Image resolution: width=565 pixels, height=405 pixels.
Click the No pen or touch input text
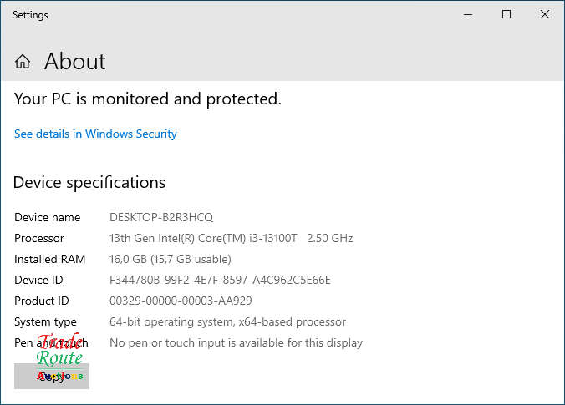click(x=236, y=342)
